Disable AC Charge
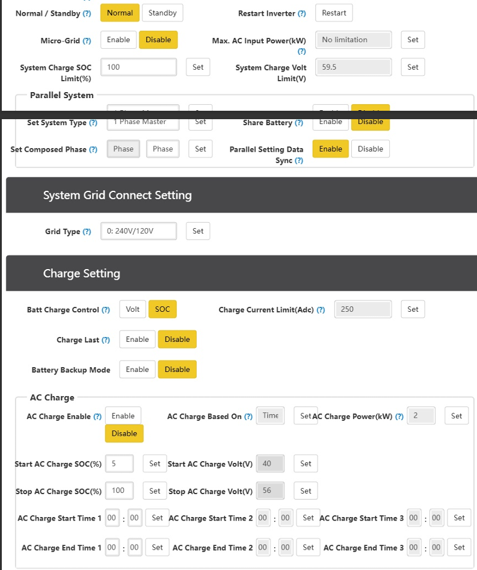The width and height of the screenshot is (477, 570). (x=125, y=433)
